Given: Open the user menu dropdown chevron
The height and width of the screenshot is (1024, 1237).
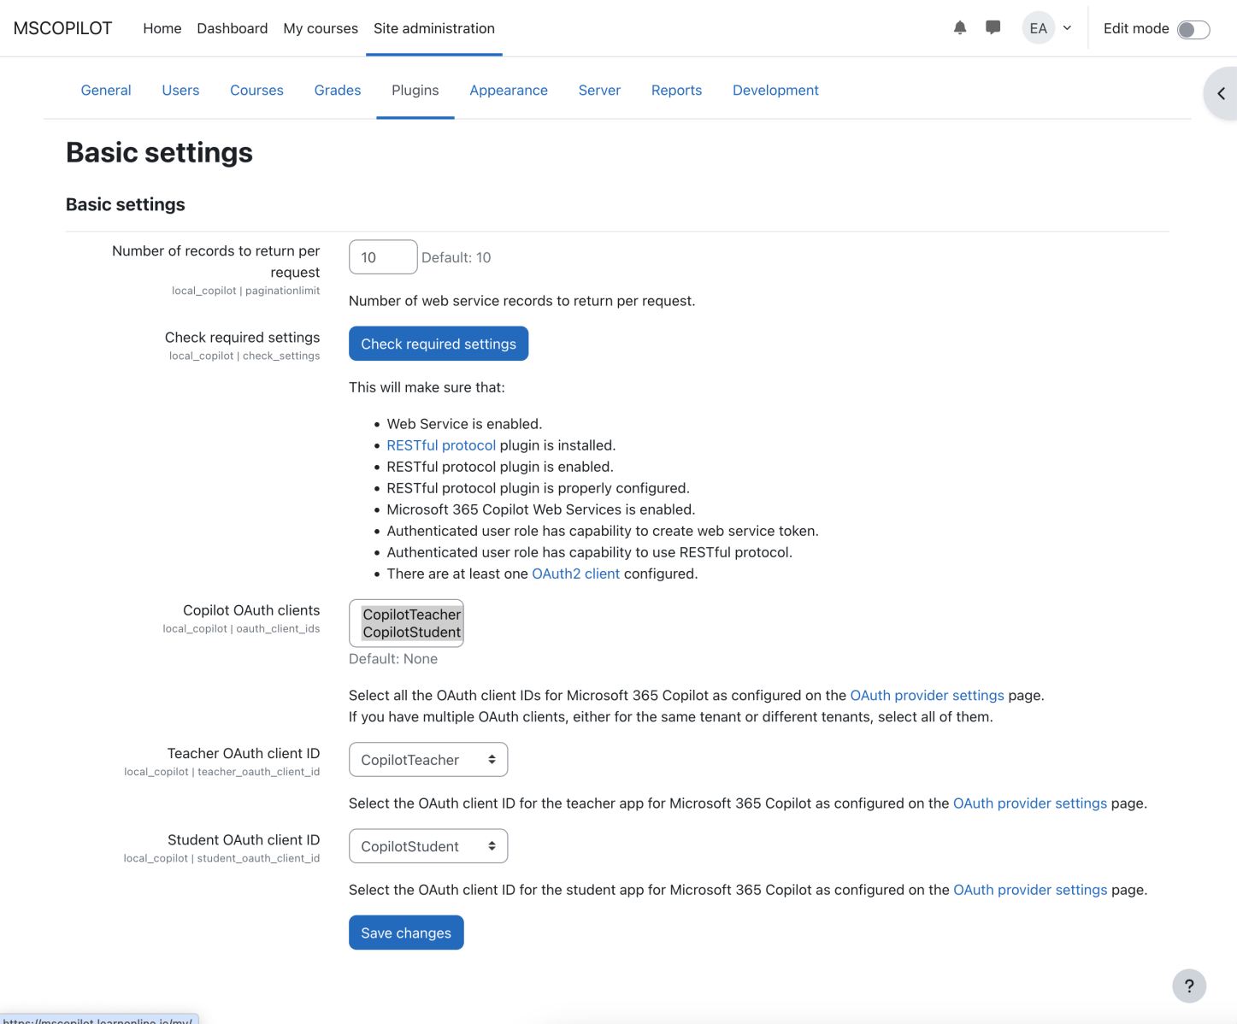Looking at the screenshot, I should click(1068, 28).
